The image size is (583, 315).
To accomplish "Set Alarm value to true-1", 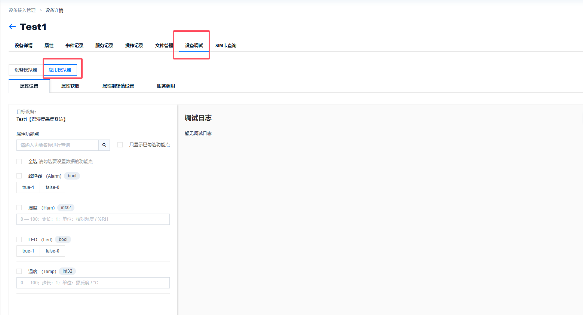I will 28,187.
